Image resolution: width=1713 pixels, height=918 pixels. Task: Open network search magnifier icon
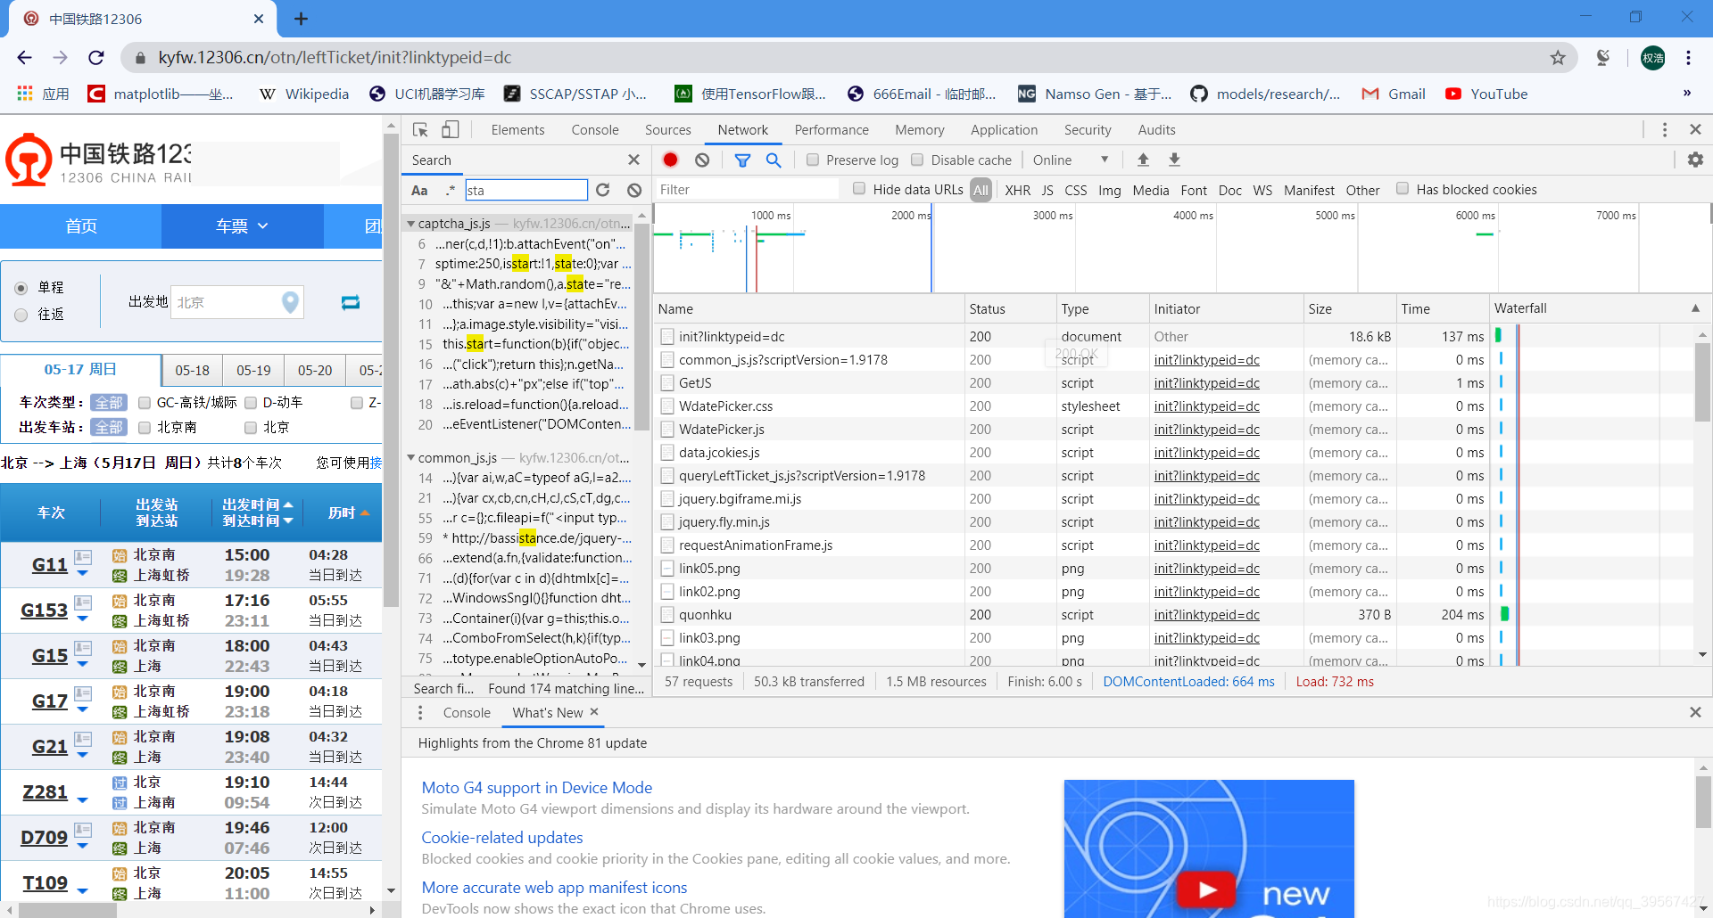pyautogui.click(x=774, y=160)
